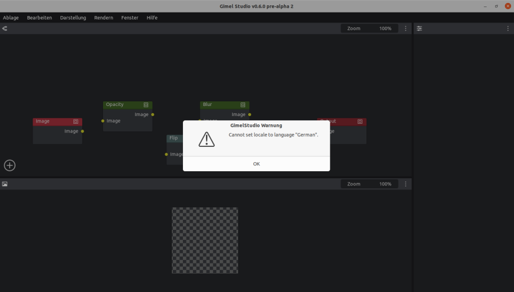Click the warning triangle icon in dialog
This screenshot has width=514, height=292.
pos(207,139)
